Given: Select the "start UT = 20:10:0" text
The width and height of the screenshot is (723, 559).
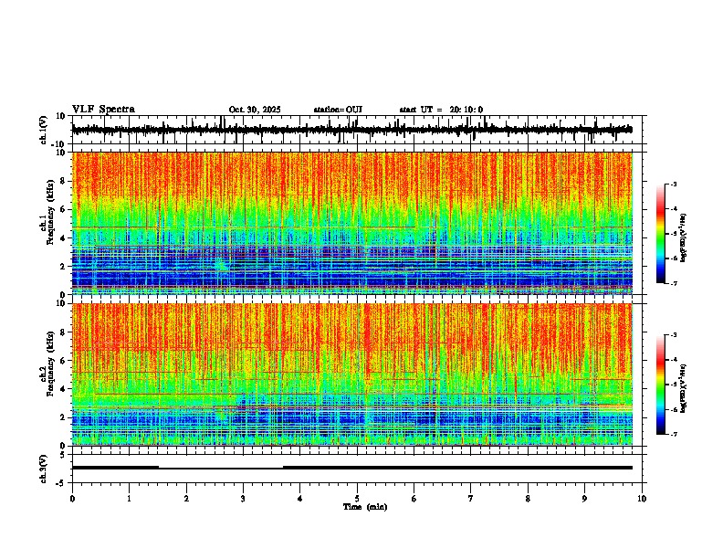Looking at the screenshot, I should [441, 110].
